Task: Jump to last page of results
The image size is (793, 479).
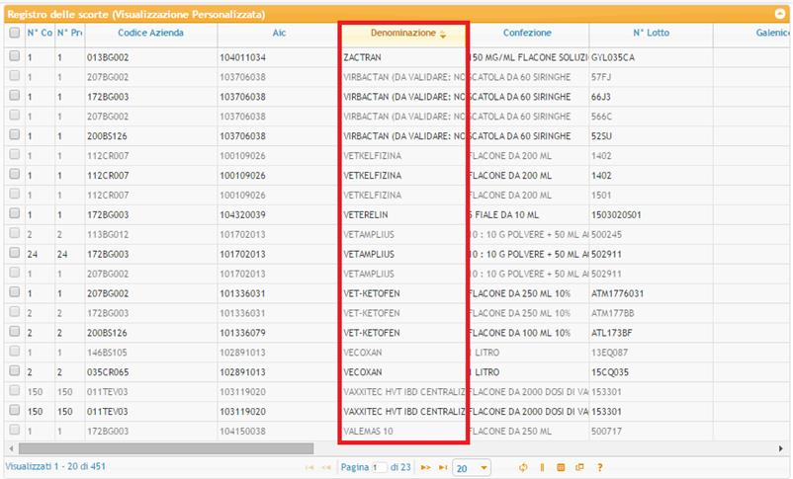Action: (443, 467)
